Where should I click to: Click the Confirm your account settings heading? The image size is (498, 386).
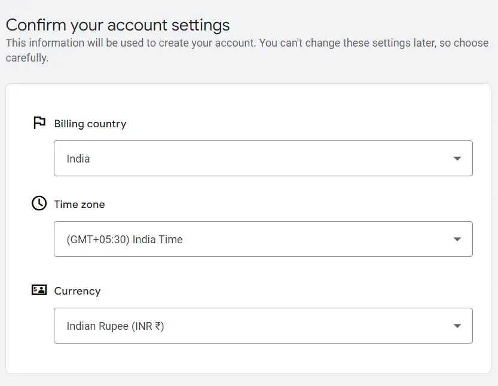point(118,25)
